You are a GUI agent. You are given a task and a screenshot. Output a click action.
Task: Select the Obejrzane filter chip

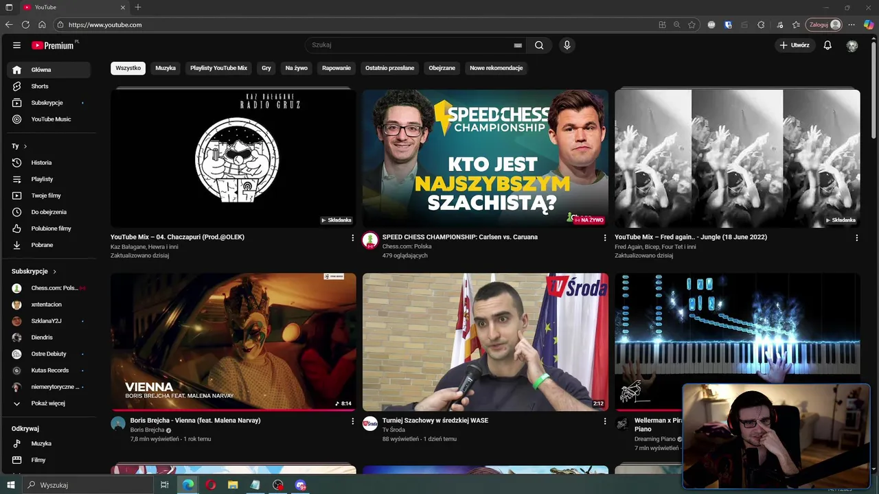click(442, 68)
